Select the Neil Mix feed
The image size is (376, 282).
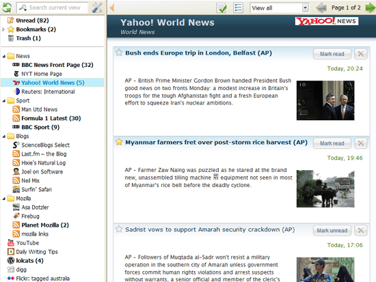31,181
